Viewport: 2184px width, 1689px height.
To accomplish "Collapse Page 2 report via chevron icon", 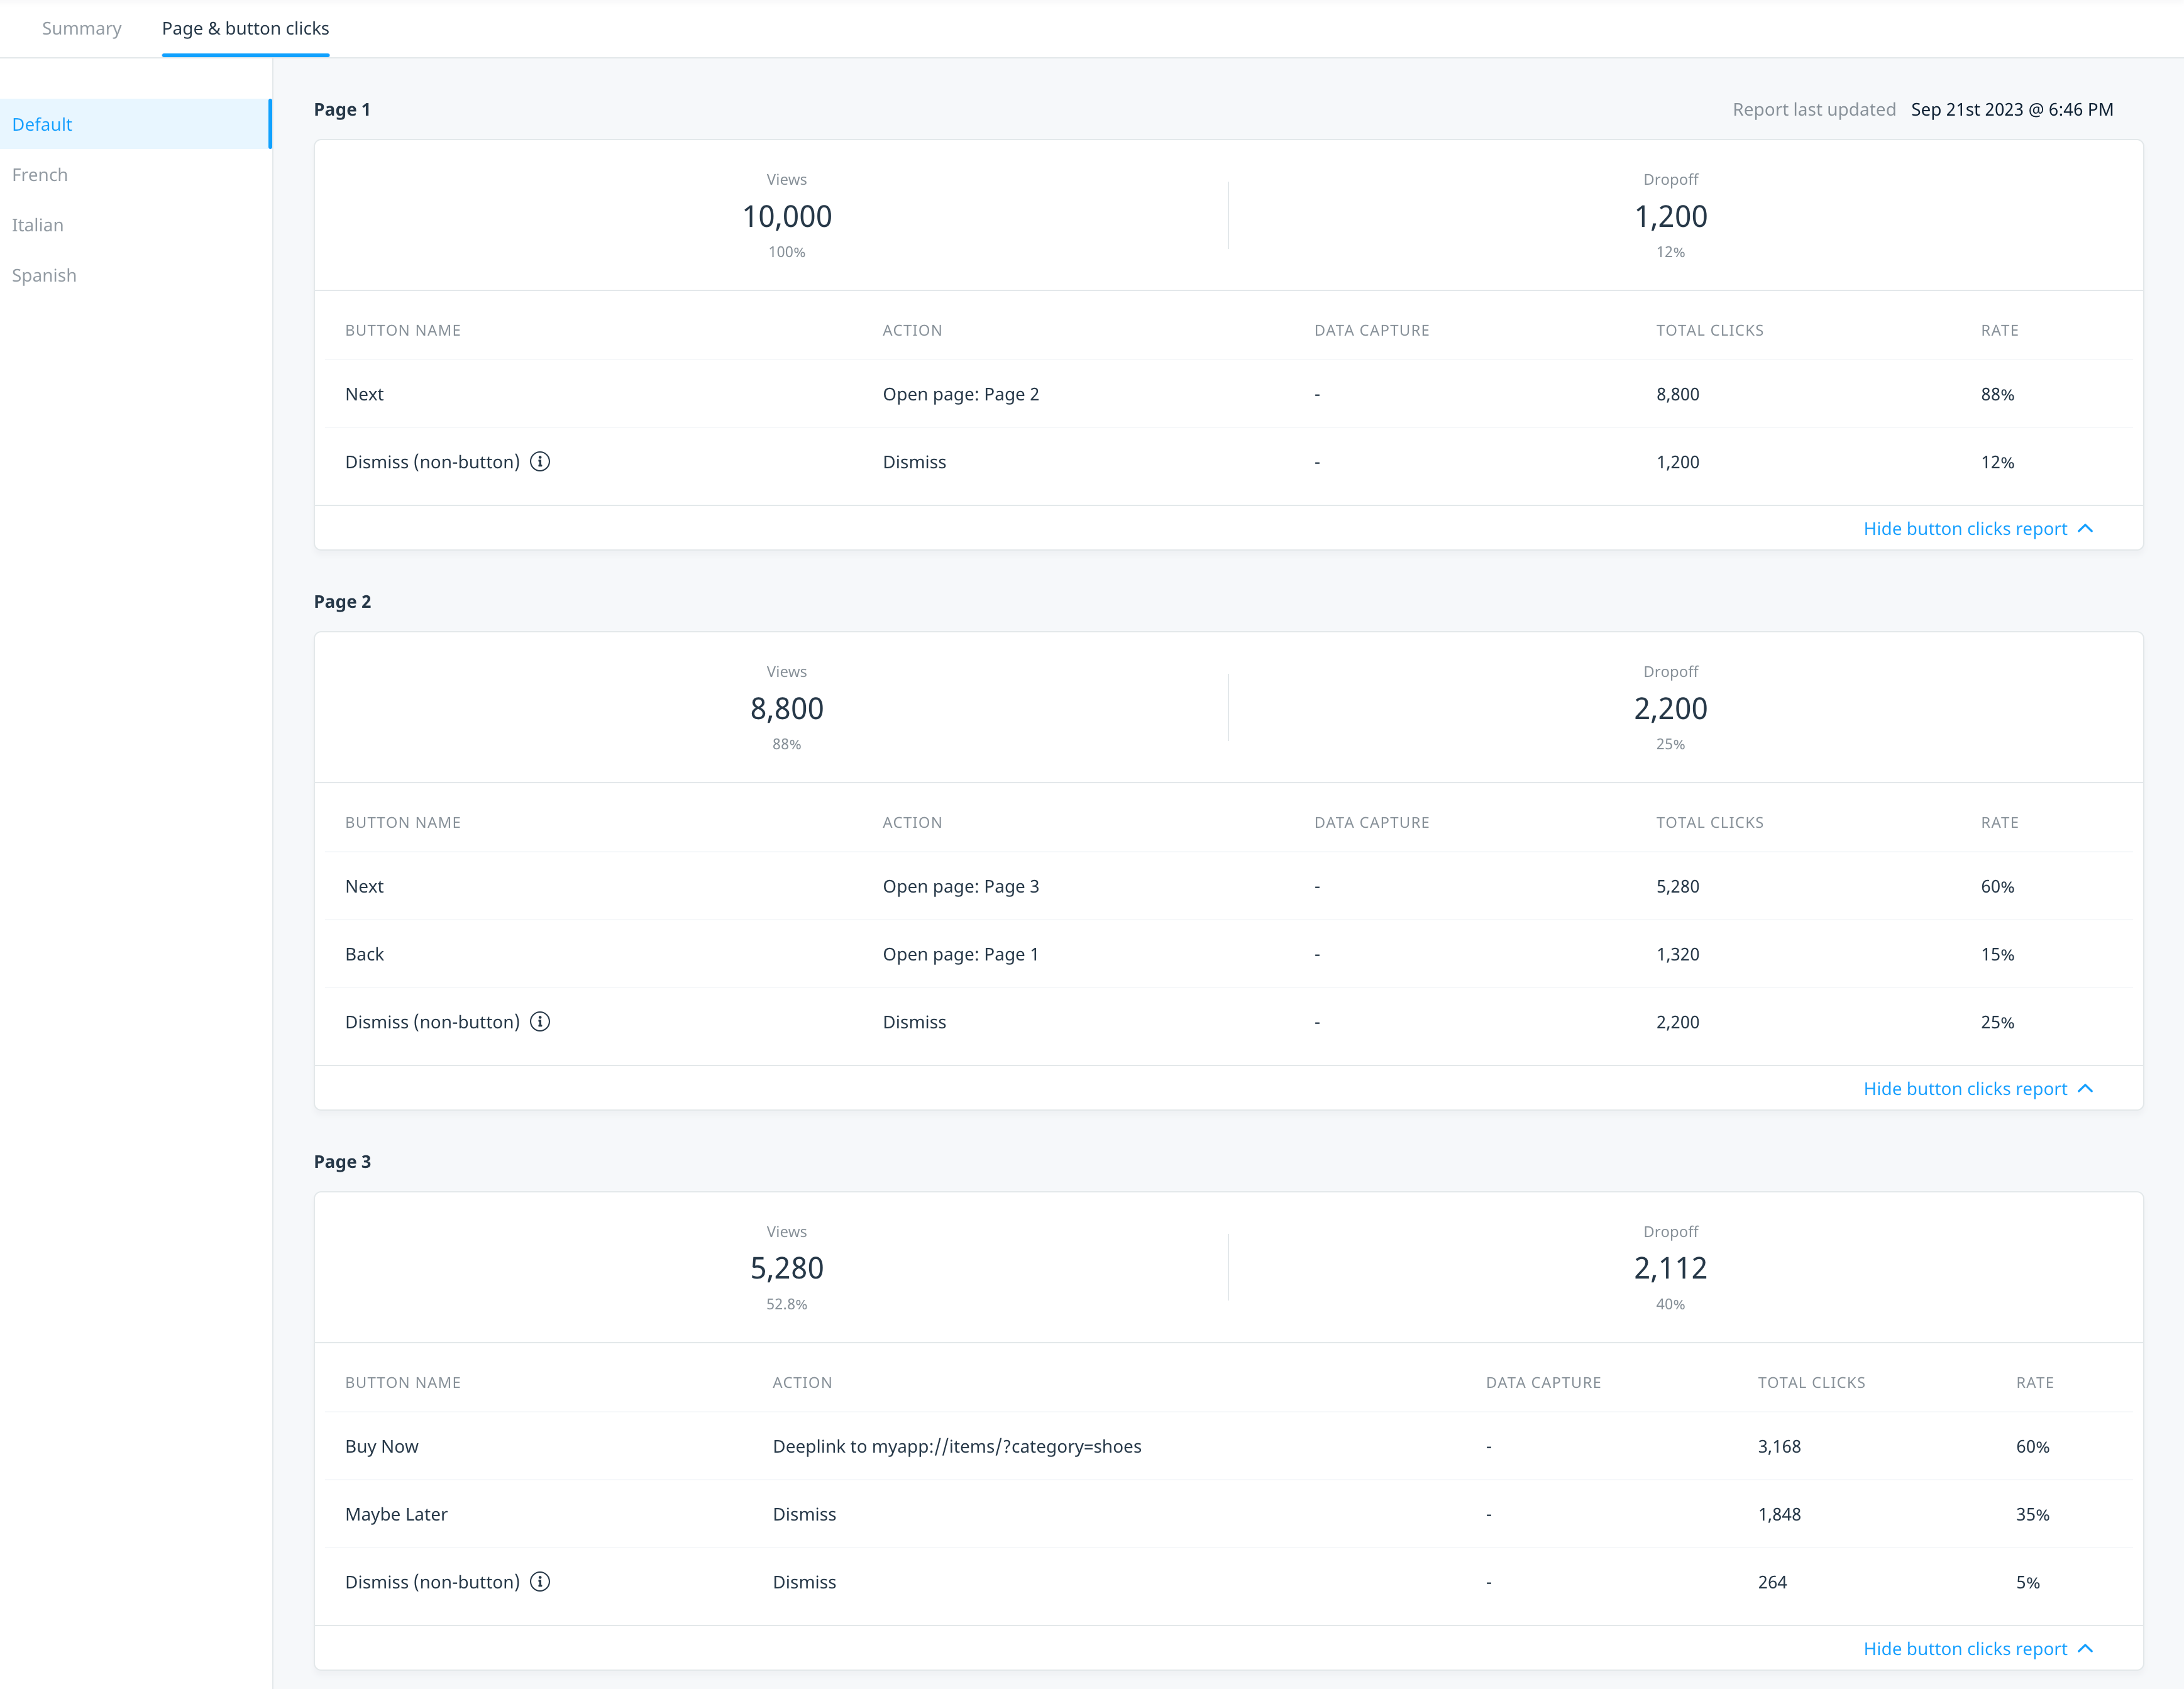I will coord(2085,1088).
